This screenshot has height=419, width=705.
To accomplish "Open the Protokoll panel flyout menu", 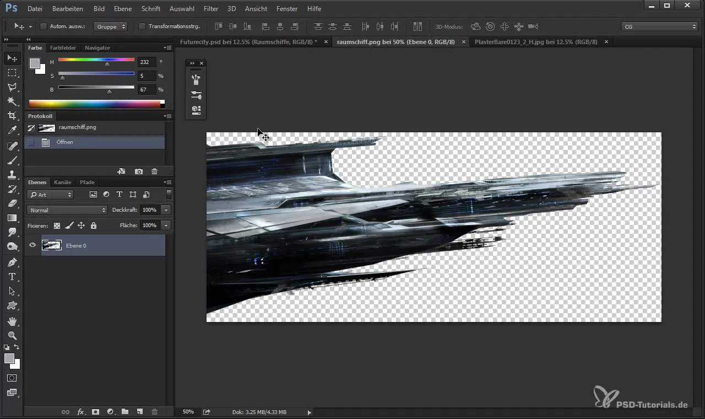I will (x=168, y=116).
